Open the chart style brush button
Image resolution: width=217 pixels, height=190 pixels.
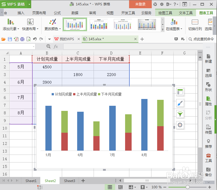(180, 103)
